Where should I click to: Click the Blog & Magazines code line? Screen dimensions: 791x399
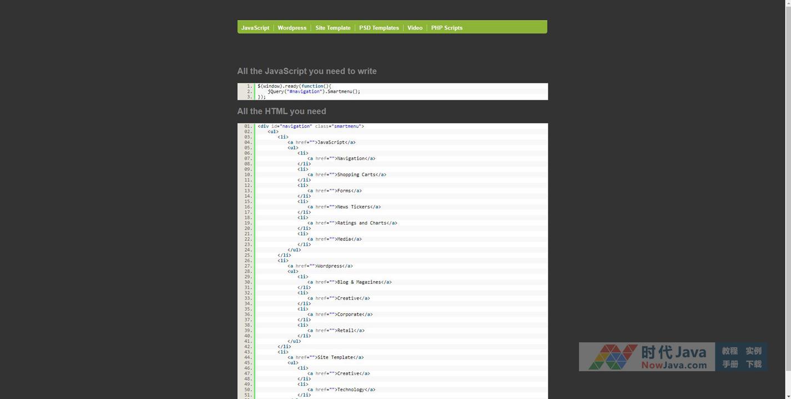pyautogui.click(x=349, y=282)
